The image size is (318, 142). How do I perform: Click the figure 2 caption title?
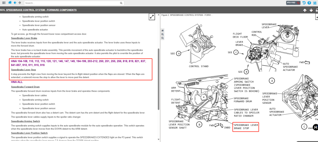[x=187, y=15]
